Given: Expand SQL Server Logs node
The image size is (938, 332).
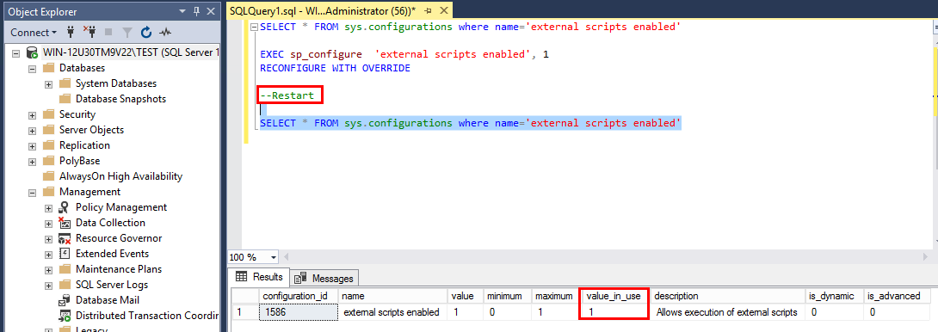Looking at the screenshot, I should pyautogui.click(x=49, y=285).
